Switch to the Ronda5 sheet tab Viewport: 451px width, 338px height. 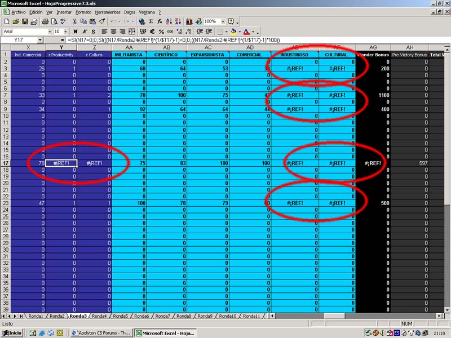[119, 316]
